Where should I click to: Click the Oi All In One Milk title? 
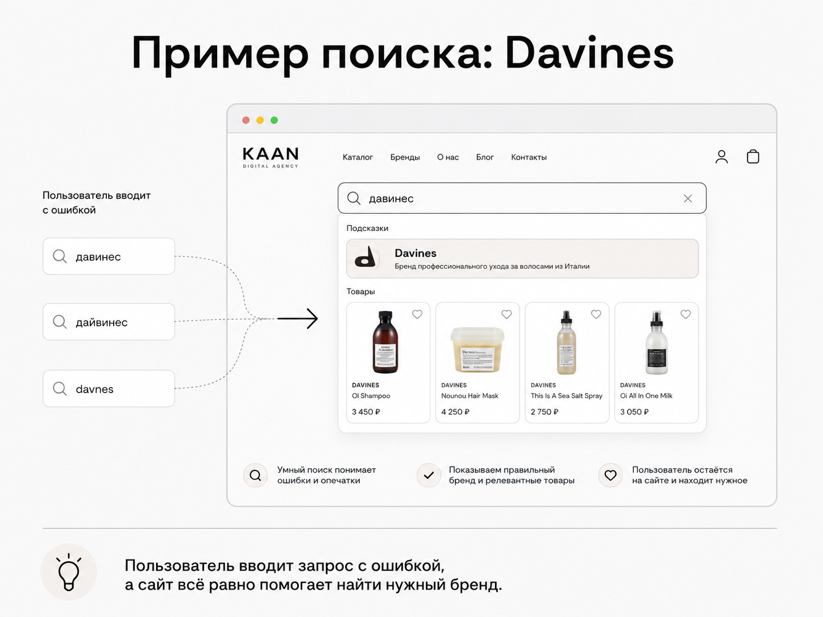click(x=646, y=396)
